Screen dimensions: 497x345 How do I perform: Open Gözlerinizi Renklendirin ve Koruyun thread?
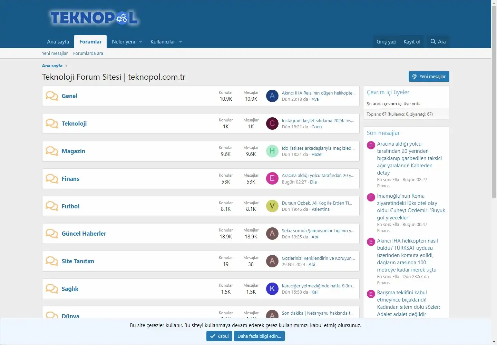click(318, 258)
